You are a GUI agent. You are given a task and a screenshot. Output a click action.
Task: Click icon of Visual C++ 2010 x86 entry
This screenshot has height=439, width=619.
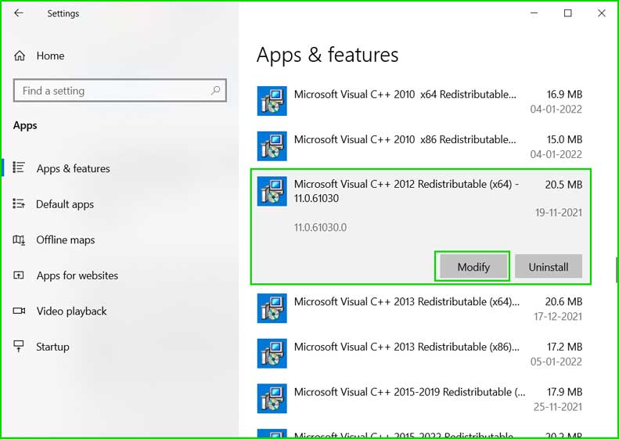(272, 146)
